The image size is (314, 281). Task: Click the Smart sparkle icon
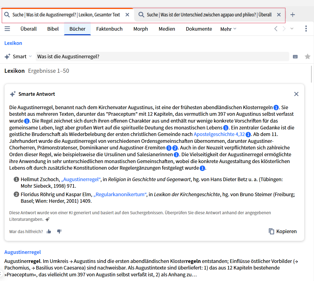click(x=7, y=56)
